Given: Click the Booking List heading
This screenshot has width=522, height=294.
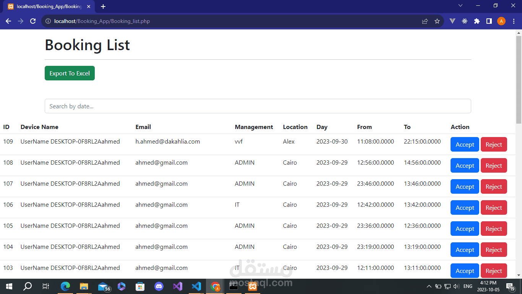Looking at the screenshot, I should coord(88,45).
